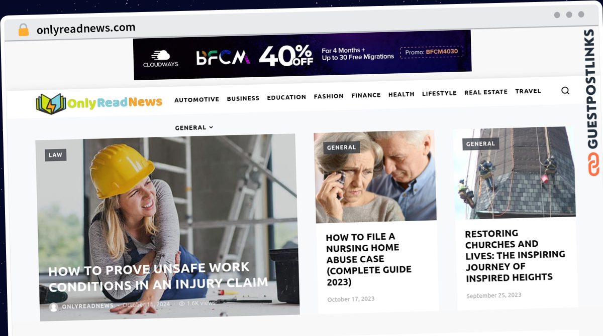Image resolution: width=603 pixels, height=336 pixels.
Task: Open the search magnifier icon
Action: 565,90
